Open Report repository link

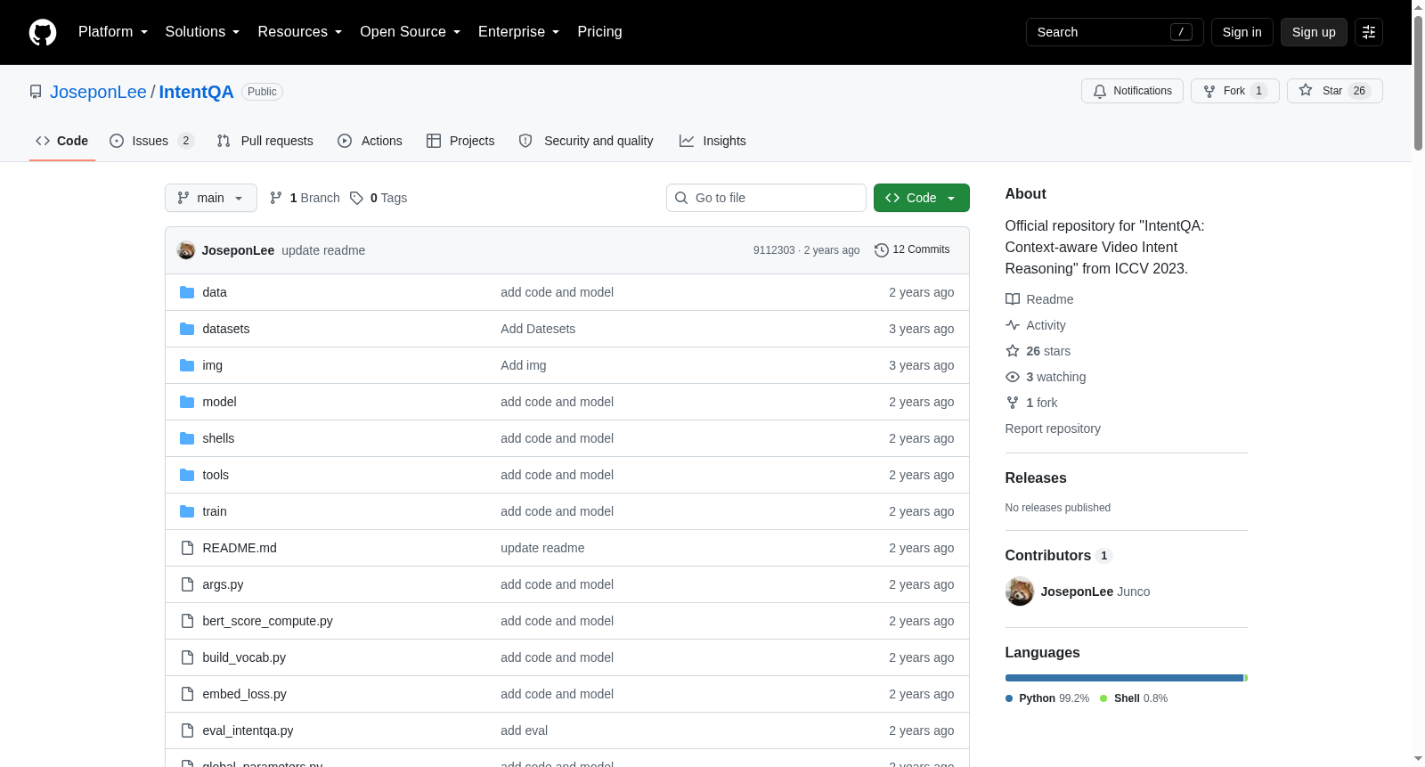click(x=1053, y=428)
